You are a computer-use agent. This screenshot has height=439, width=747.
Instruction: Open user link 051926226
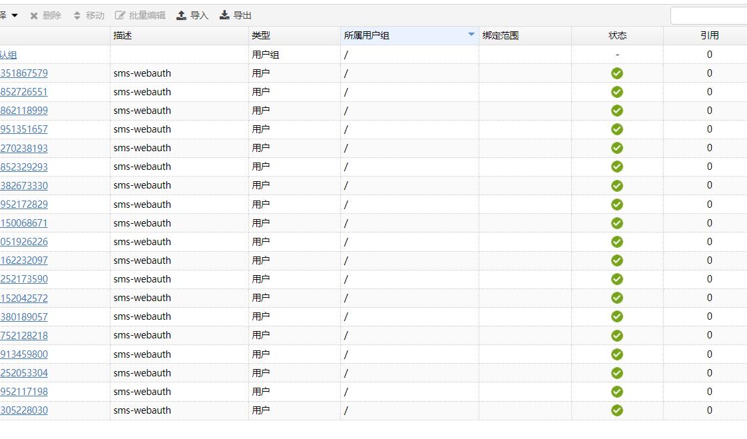[x=24, y=242]
